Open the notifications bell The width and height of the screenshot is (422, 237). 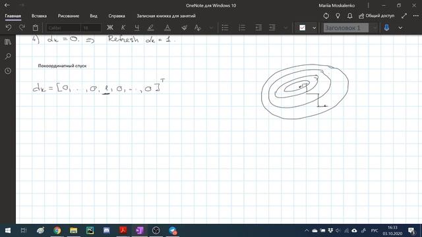349,16
